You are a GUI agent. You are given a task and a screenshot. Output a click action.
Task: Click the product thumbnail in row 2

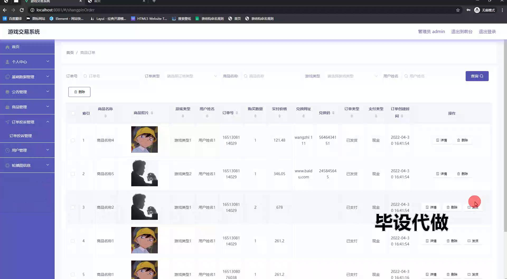pyautogui.click(x=144, y=173)
